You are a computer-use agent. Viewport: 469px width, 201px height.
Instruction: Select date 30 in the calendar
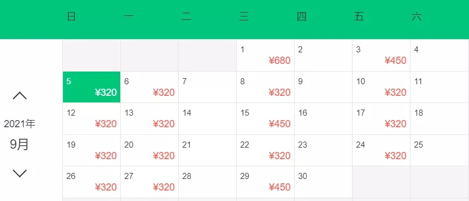(x=323, y=182)
